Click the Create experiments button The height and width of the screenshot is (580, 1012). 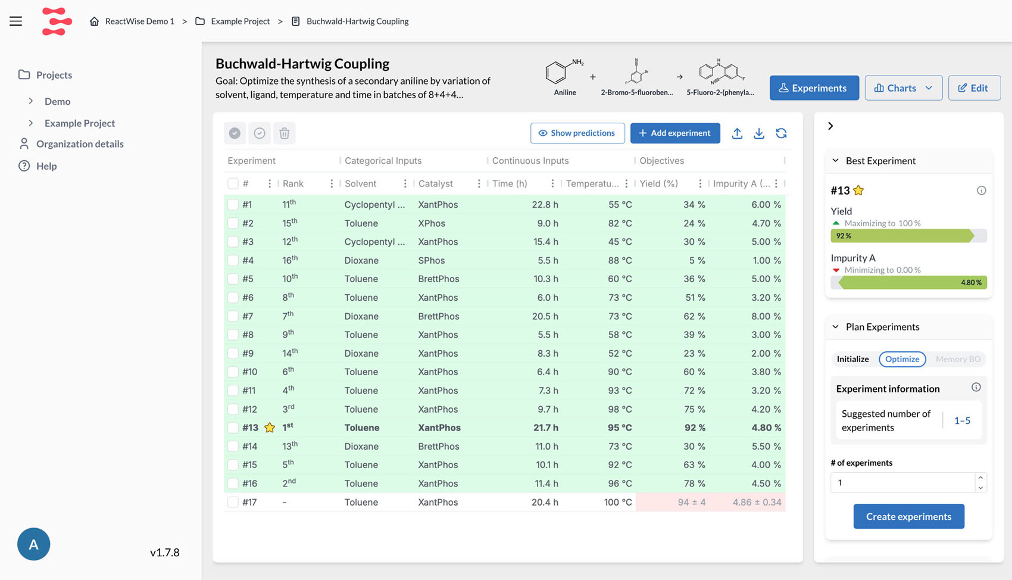(x=908, y=516)
